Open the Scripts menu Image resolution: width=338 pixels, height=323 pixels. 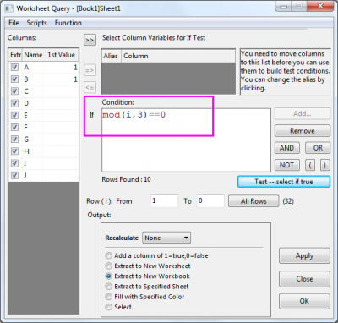click(36, 23)
